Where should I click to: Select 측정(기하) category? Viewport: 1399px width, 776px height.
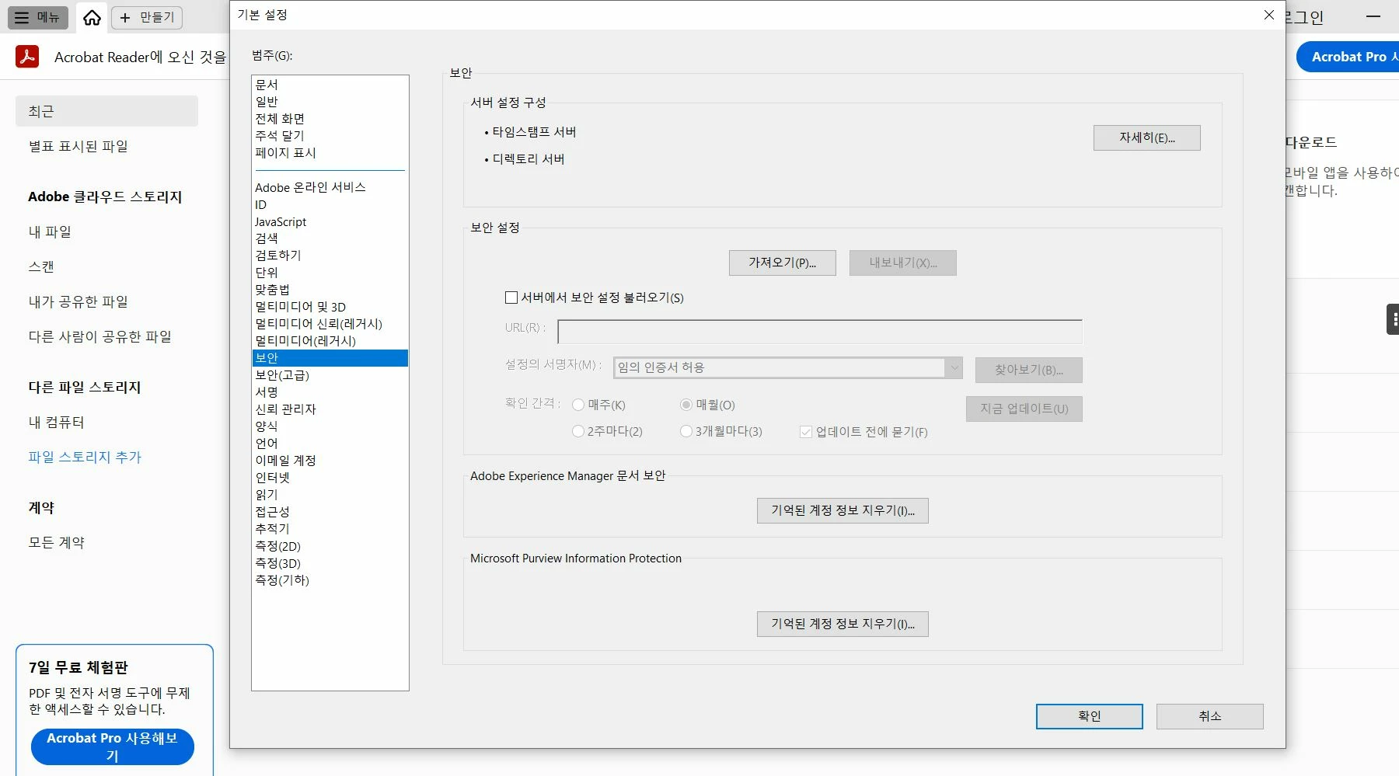[x=330, y=580]
